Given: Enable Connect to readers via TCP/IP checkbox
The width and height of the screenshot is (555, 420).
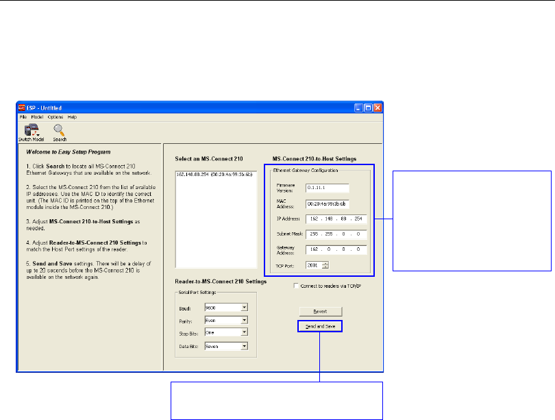Looking at the screenshot, I should (296, 286).
